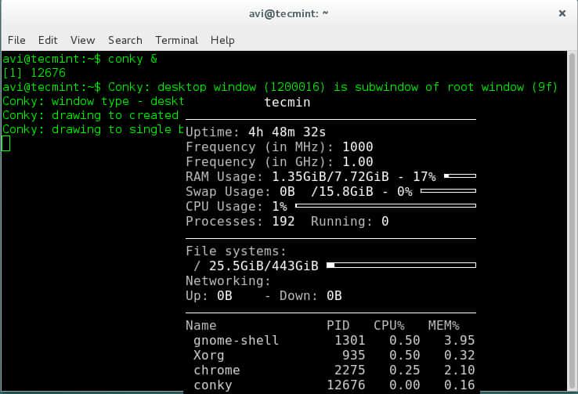This screenshot has width=578, height=394.
Task: Click the window title avi@tecmint
Action: pos(289,13)
